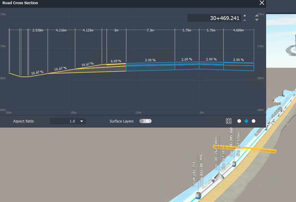Step to previous station with down arrow
This screenshot has height=202, width=296.
click(x=257, y=20)
